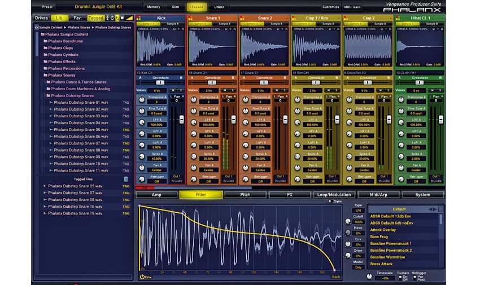Click the browser preview volume wedge icon
The height and width of the screenshot is (285, 480).
[x=129, y=18]
